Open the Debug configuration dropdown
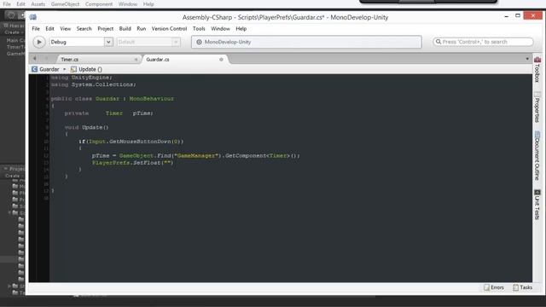Viewport: 546px width, 307px height. click(81, 42)
